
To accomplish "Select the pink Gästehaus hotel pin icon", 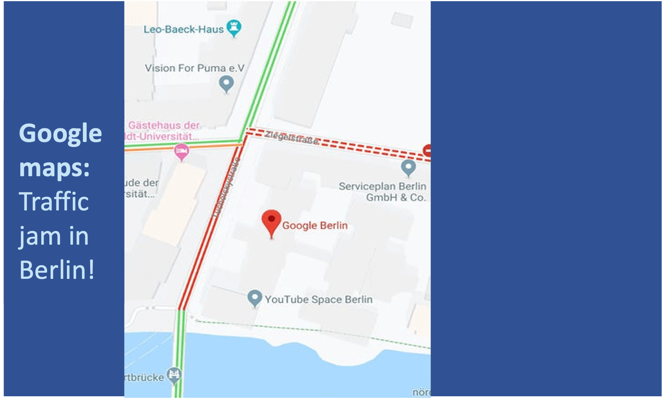I will click(x=181, y=152).
